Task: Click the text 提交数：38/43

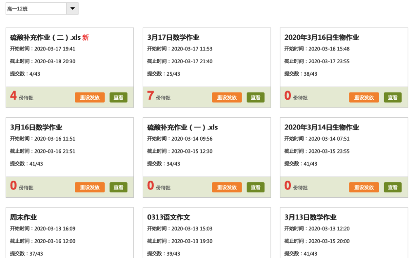Action: point(301,74)
